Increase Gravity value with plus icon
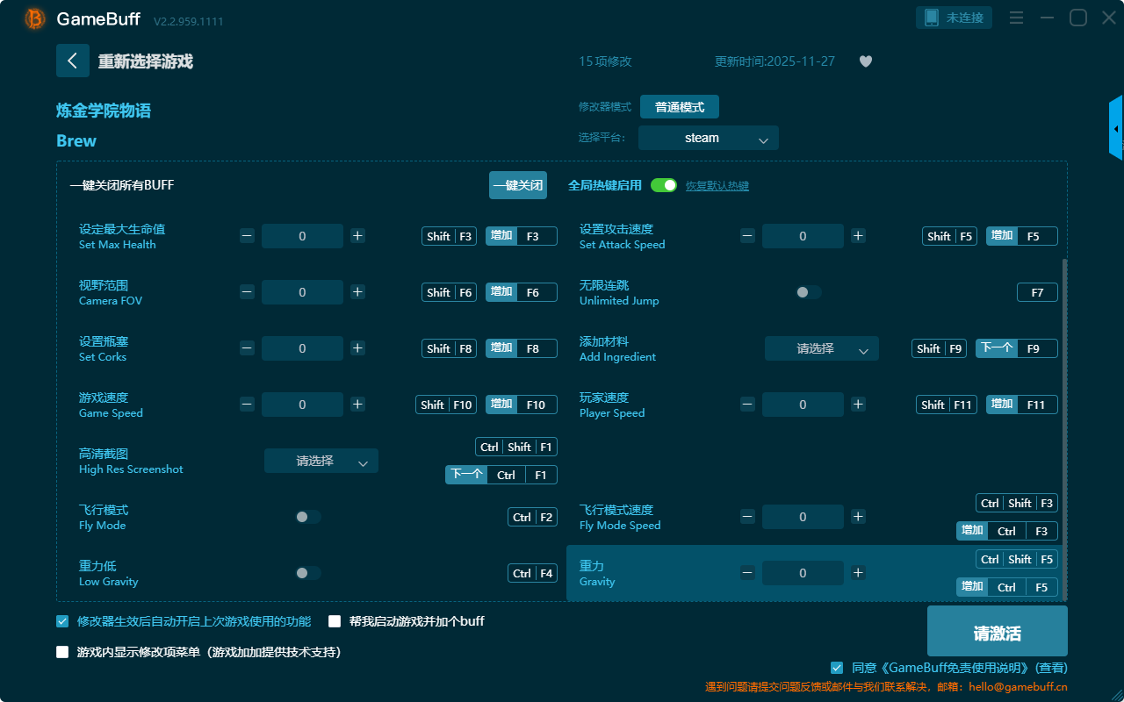This screenshot has height=702, width=1124. pos(858,573)
